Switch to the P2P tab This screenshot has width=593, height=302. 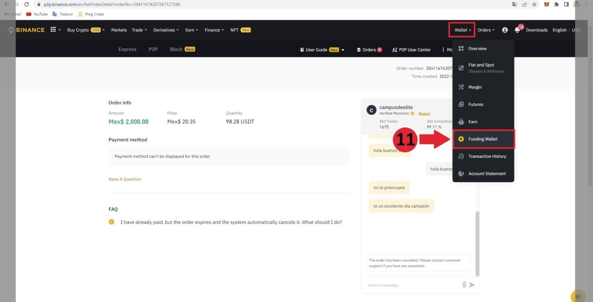[x=153, y=49]
